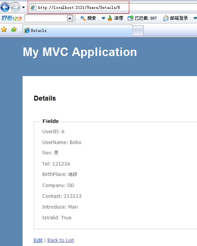Expand the dropdown arrow next to 搜索
Viewport: 197px width, 246px height.
pyautogui.click(x=103, y=18)
